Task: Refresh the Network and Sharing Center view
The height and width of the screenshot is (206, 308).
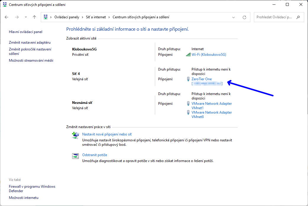Action: [244, 17]
